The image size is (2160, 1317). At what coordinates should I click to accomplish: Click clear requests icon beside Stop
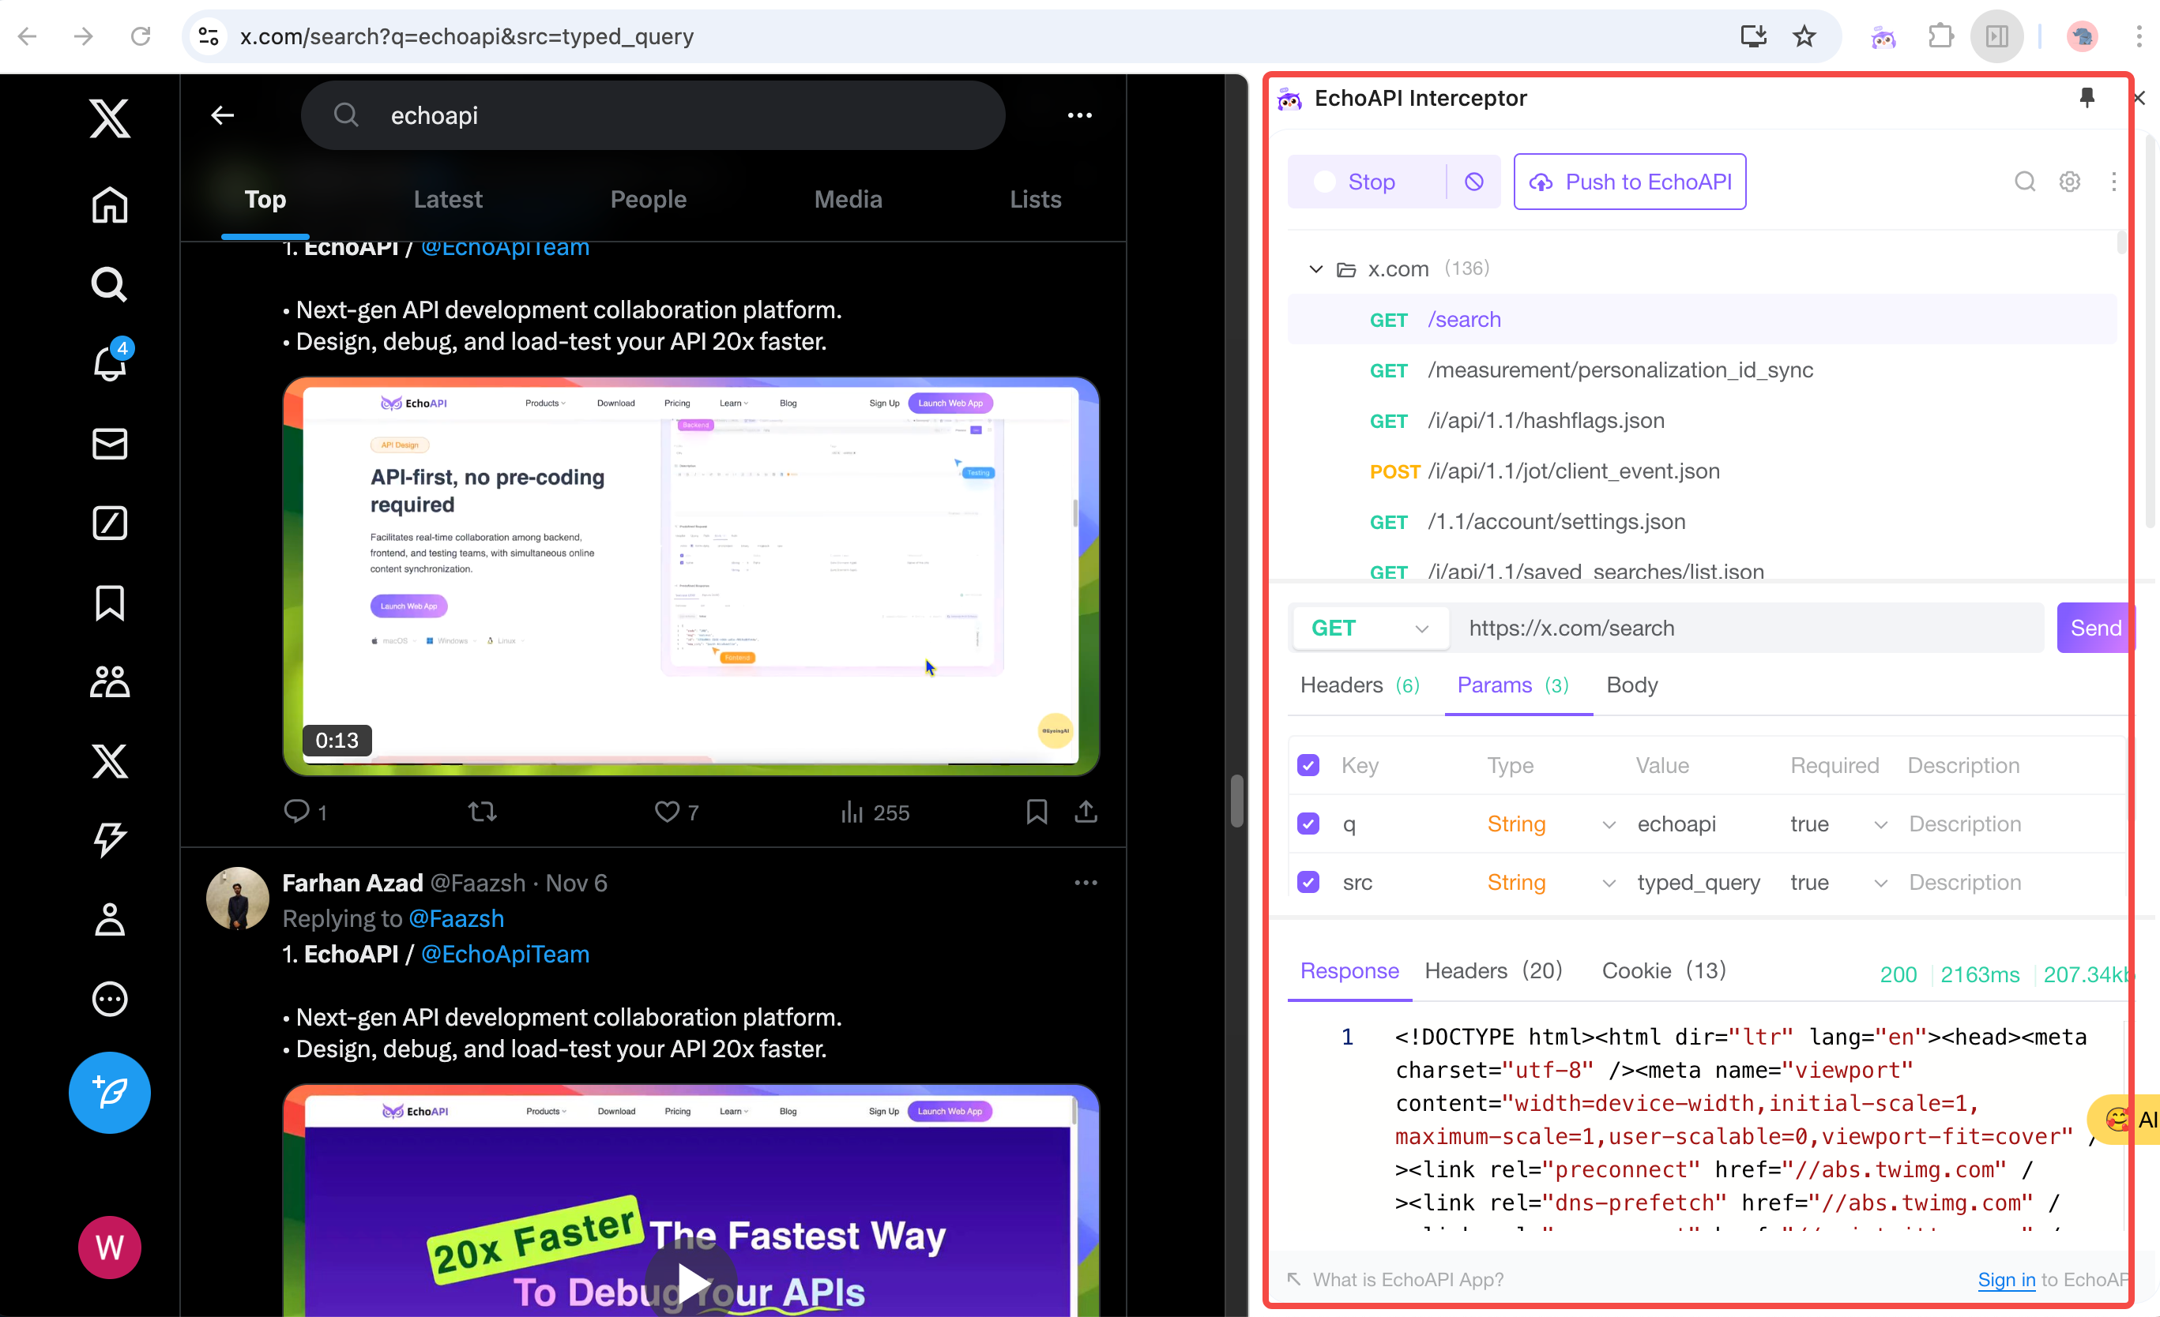pyautogui.click(x=1473, y=182)
